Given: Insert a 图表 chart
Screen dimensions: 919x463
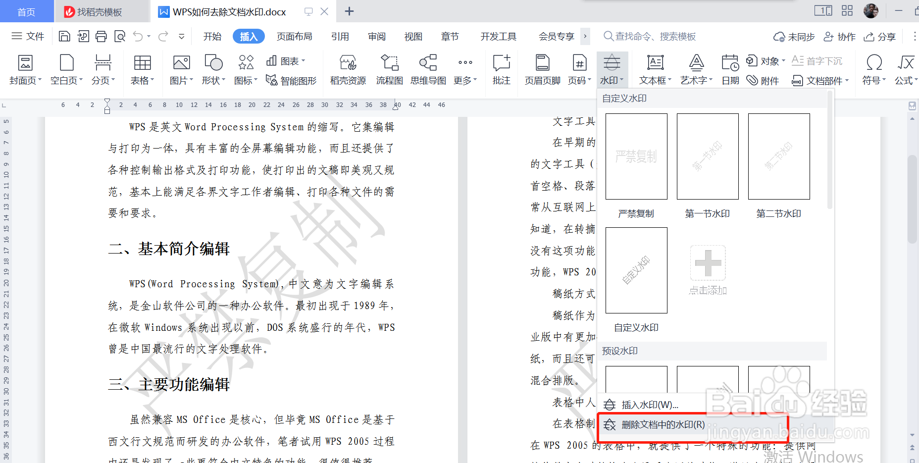Looking at the screenshot, I should pos(286,61).
